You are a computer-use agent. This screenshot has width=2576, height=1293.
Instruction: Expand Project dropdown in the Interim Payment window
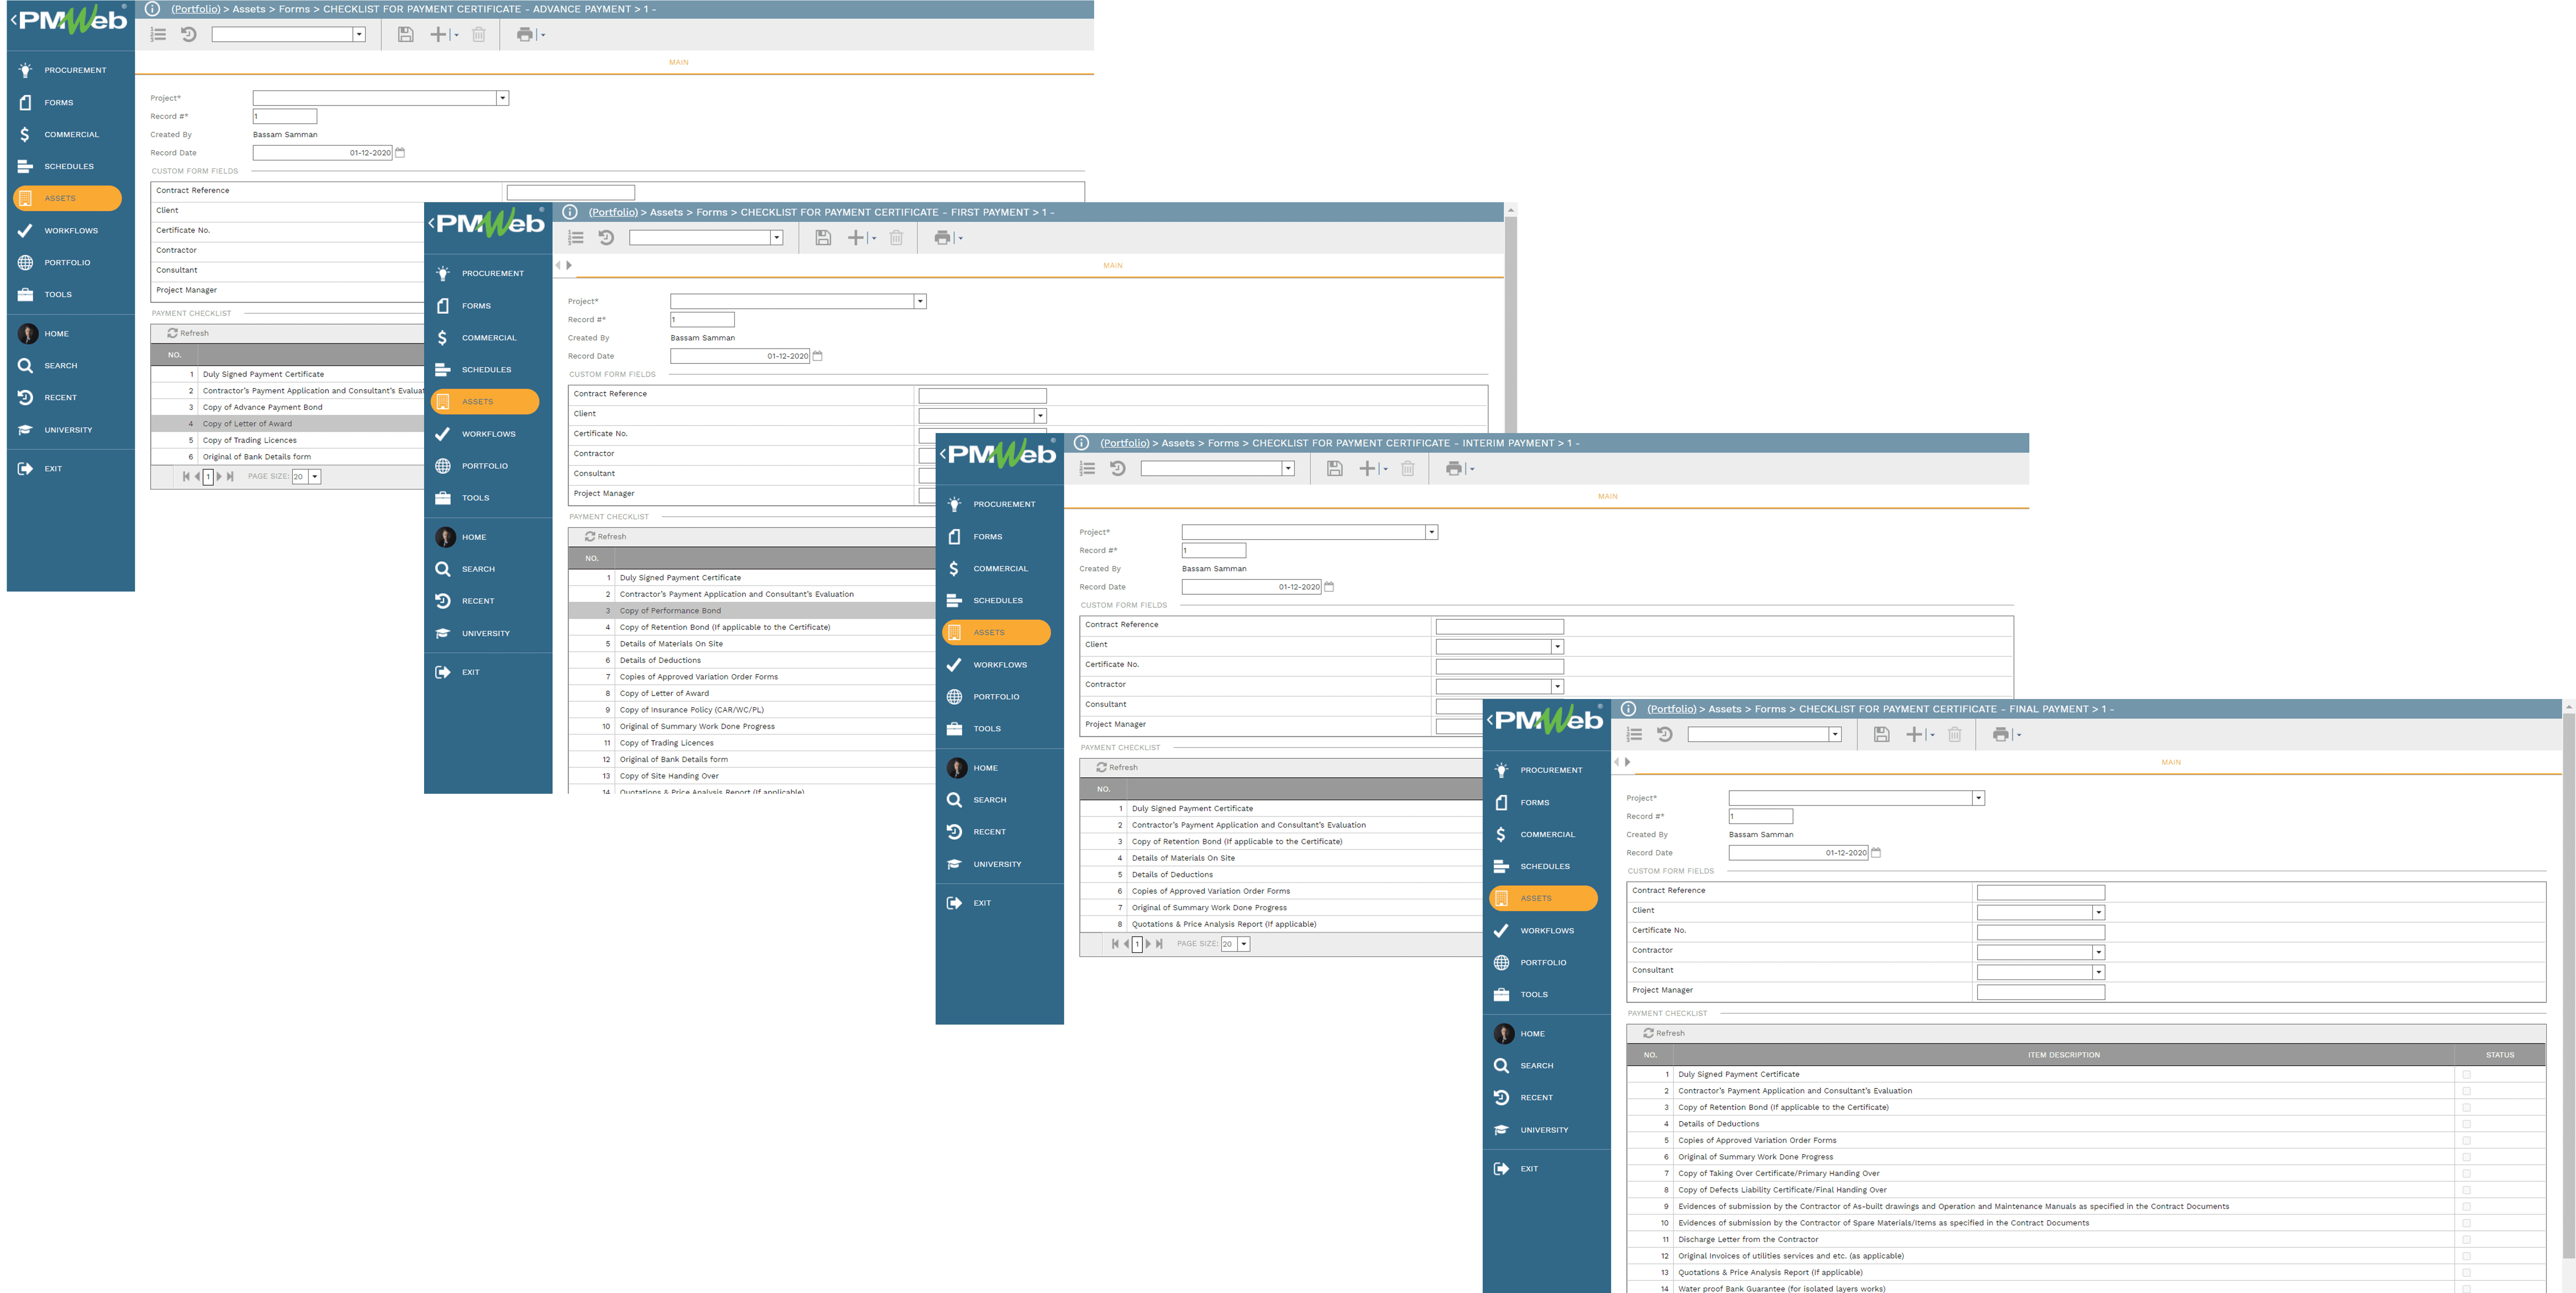tap(1432, 532)
